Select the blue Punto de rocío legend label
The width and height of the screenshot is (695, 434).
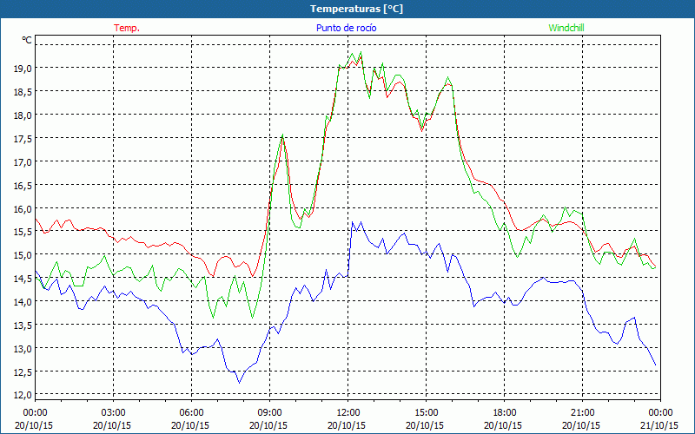(346, 28)
